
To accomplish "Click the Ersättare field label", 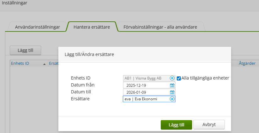I will pyautogui.click(x=80, y=99).
